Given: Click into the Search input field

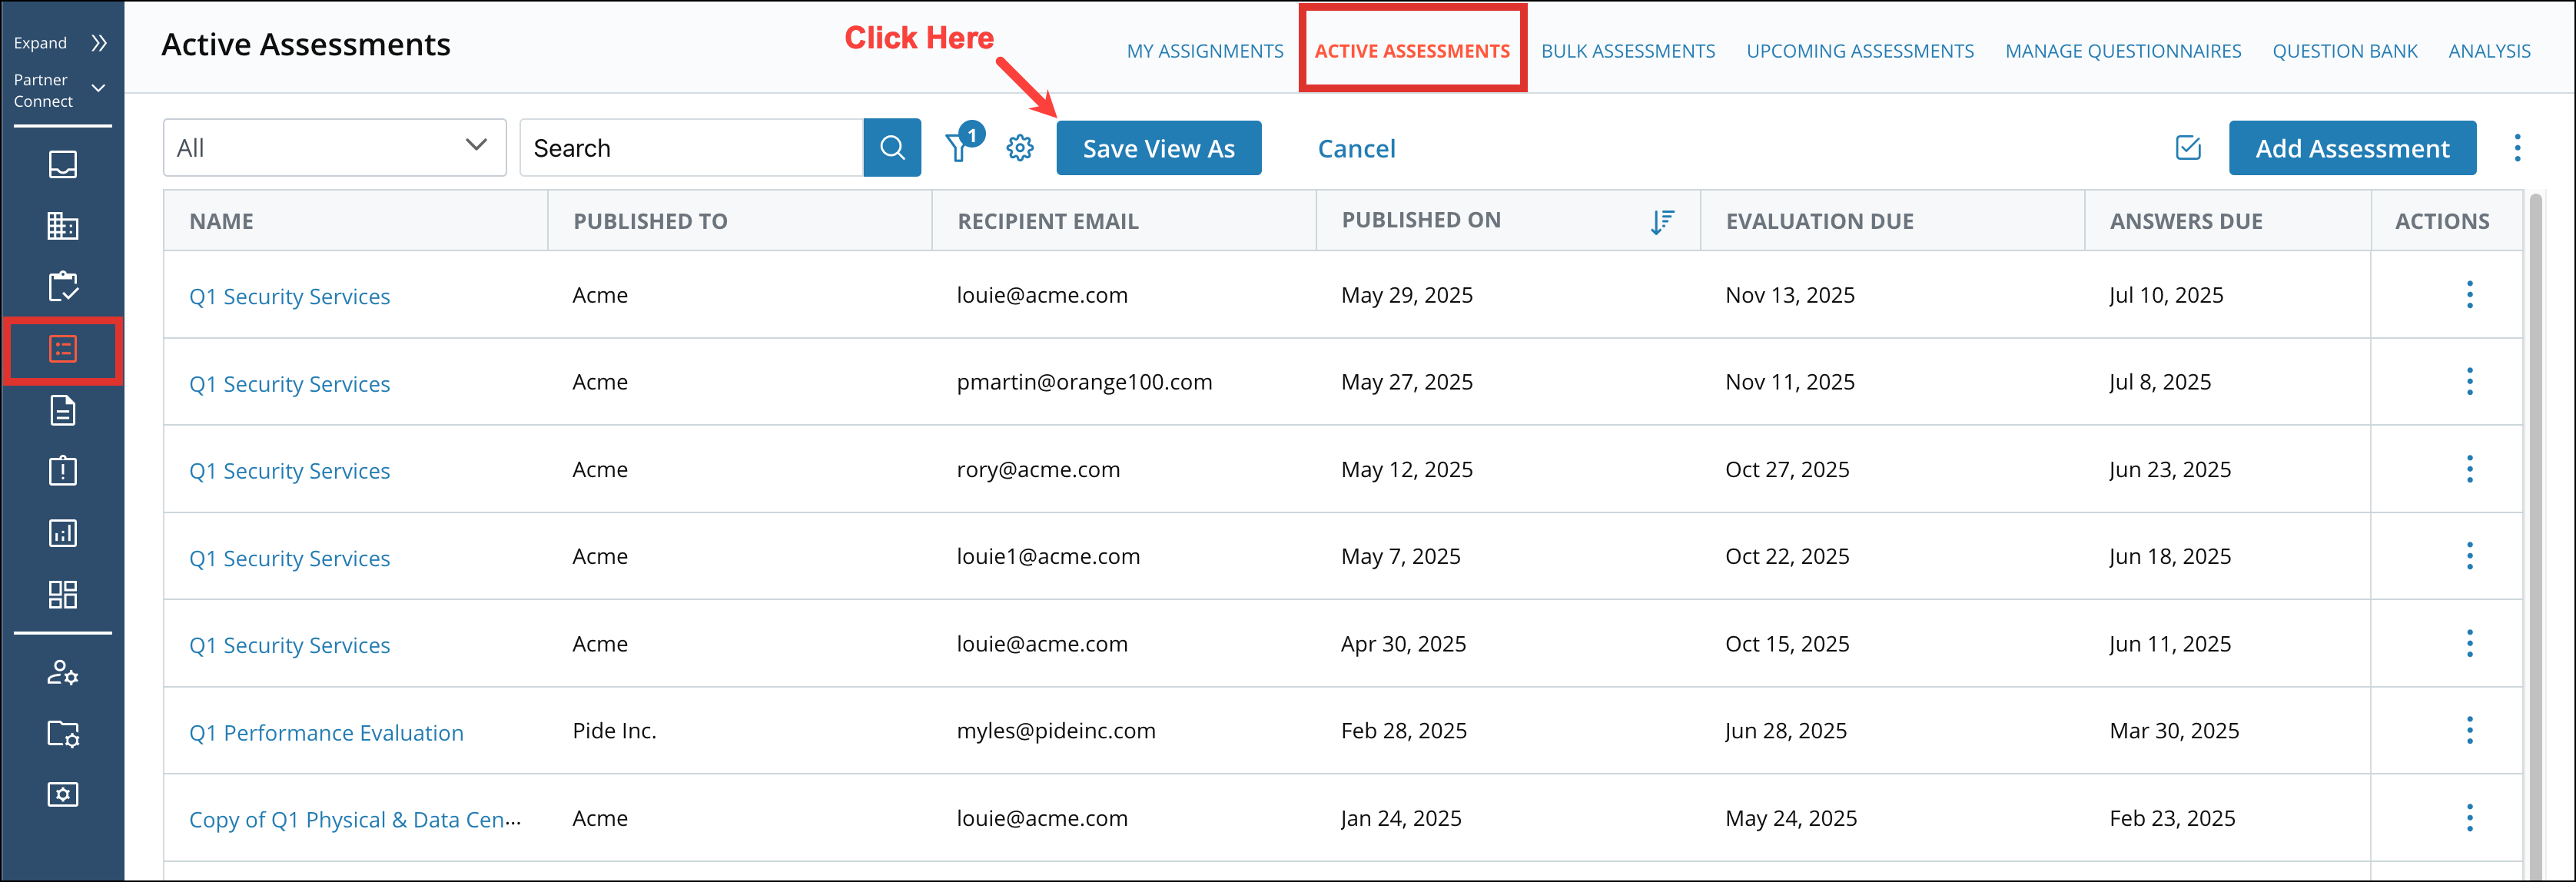Looking at the screenshot, I should coord(690,148).
